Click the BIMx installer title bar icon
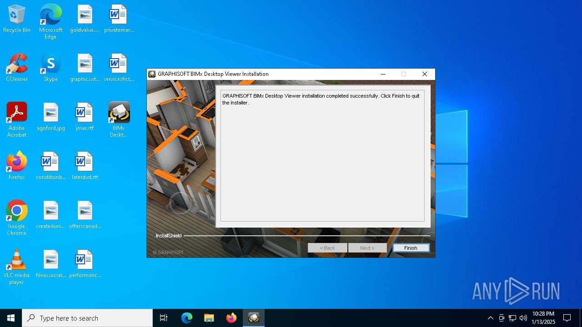 tap(152, 74)
